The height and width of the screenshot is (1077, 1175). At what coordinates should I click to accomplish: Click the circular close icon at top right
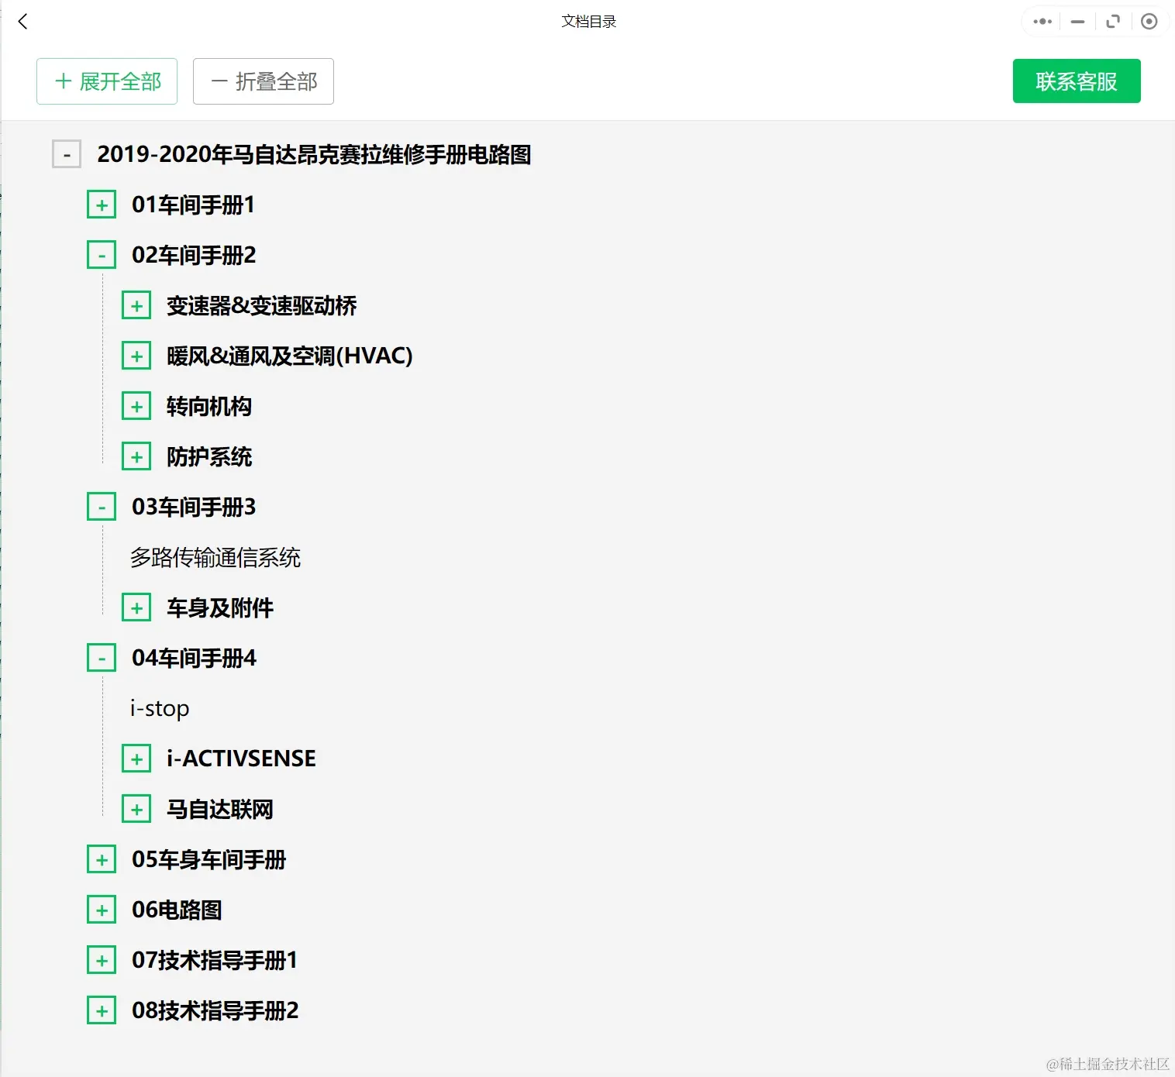(1149, 21)
